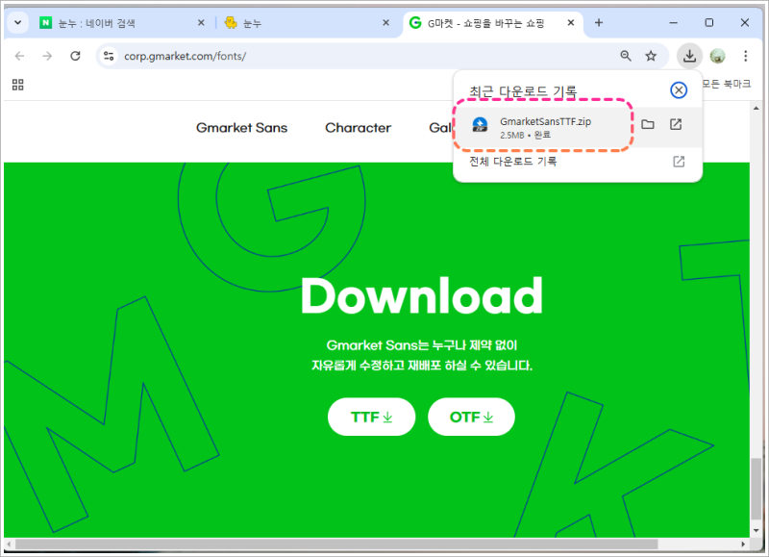Click the OTF download button
The height and width of the screenshot is (557, 769).
471,417
